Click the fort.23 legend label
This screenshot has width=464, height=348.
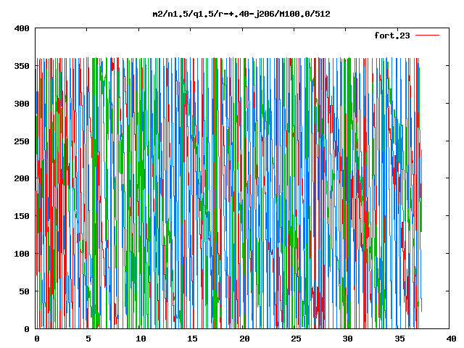[392, 36]
